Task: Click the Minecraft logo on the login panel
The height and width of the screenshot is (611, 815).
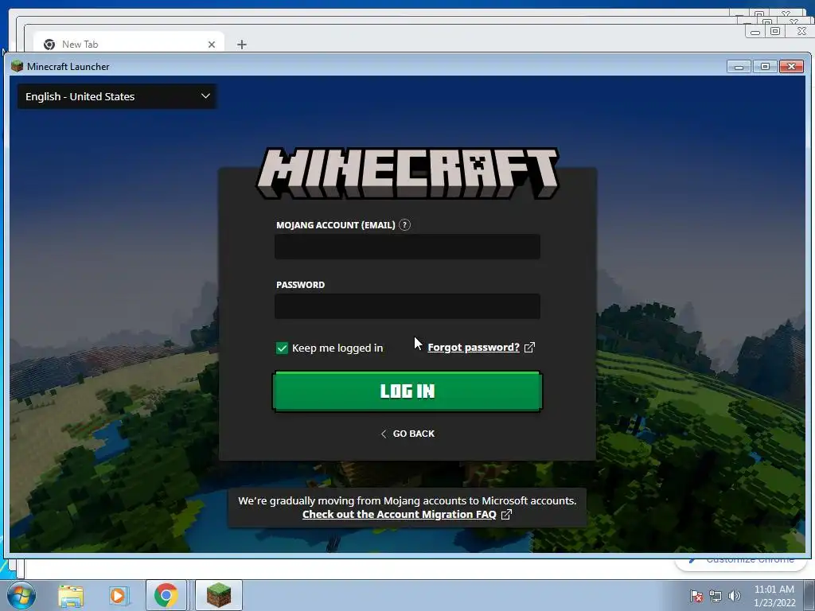Action: pos(407,173)
